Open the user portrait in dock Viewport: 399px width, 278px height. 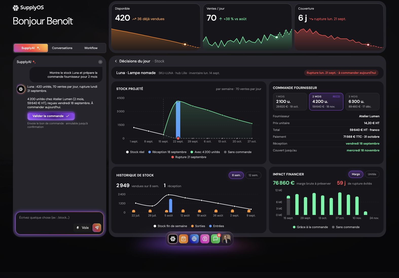(226, 239)
